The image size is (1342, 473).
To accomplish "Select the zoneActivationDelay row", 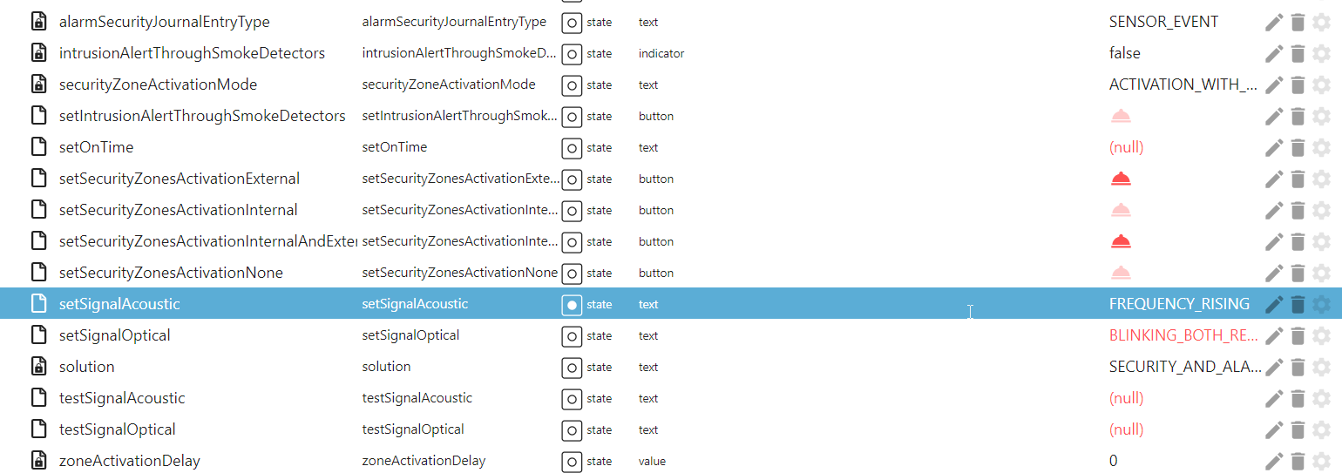I will [671, 461].
